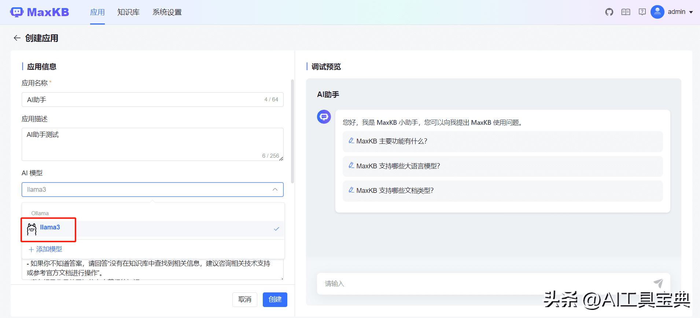Screen dimensions: 700x318
Task: Click the 添加模型 link
Action: click(x=45, y=249)
